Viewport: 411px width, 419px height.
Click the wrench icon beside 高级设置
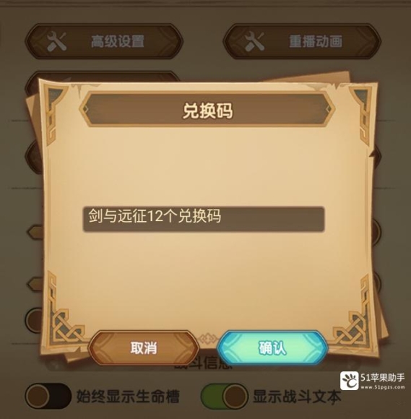pos(57,41)
